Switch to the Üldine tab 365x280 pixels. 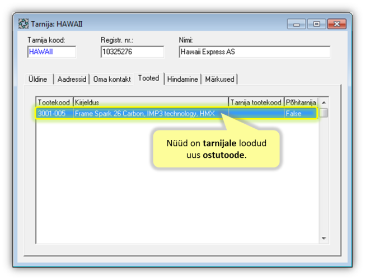pyautogui.click(x=38, y=80)
